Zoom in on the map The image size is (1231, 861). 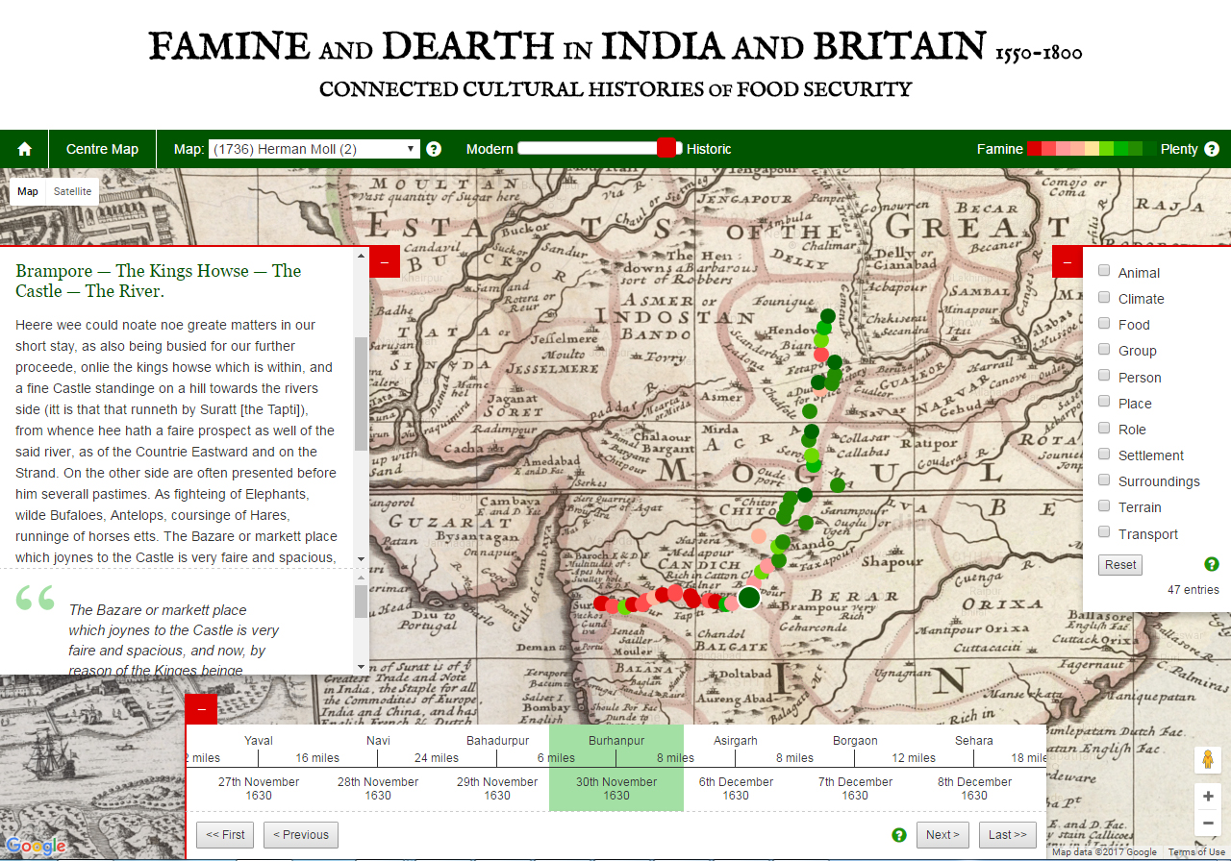click(x=1208, y=797)
